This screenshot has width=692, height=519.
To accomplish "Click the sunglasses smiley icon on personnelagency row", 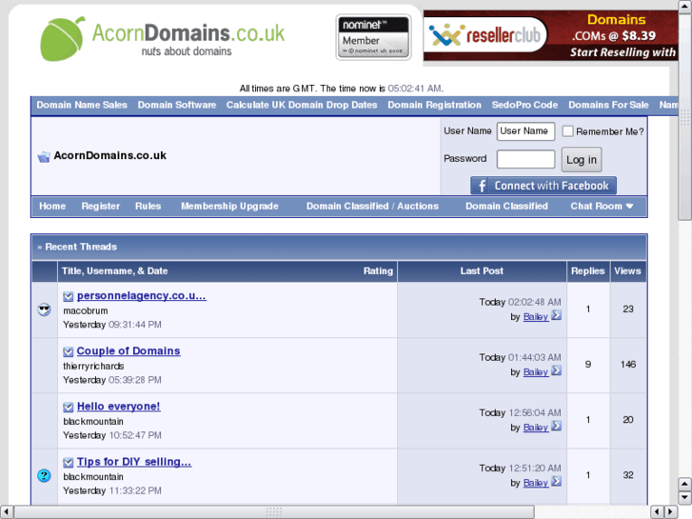I will click(x=44, y=309).
